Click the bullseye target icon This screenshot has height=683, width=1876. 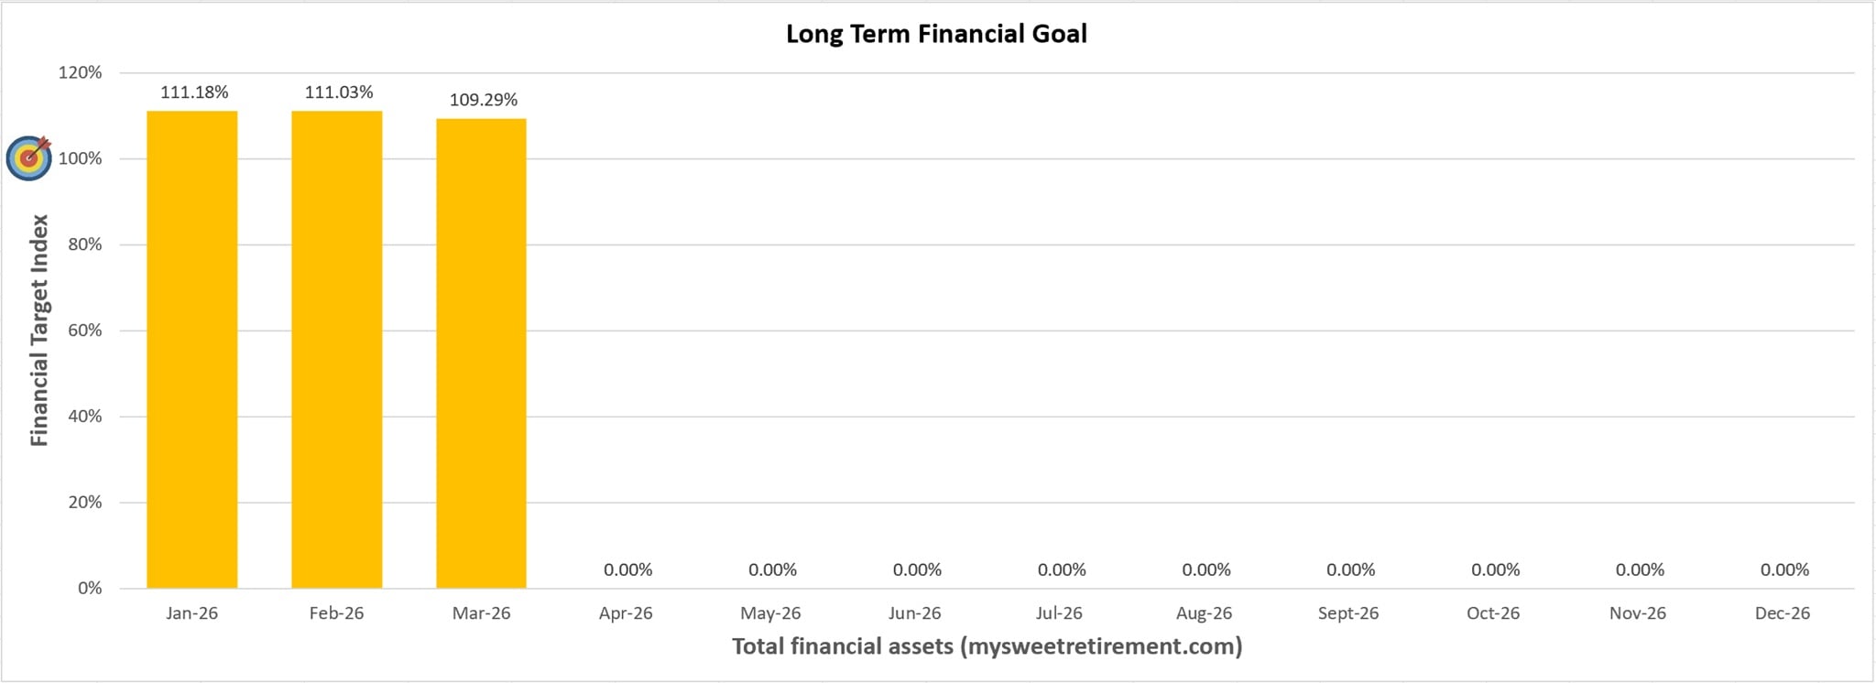(x=28, y=157)
